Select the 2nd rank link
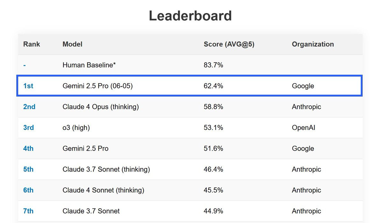The width and height of the screenshot is (382, 223). click(29, 107)
